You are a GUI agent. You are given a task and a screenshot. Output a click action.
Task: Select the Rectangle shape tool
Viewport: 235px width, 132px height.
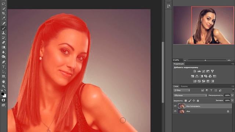(3, 76)
